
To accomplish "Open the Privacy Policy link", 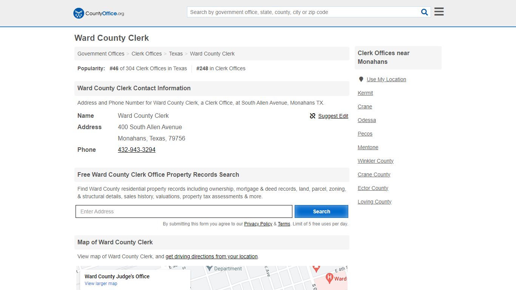I will pos(258,224).
